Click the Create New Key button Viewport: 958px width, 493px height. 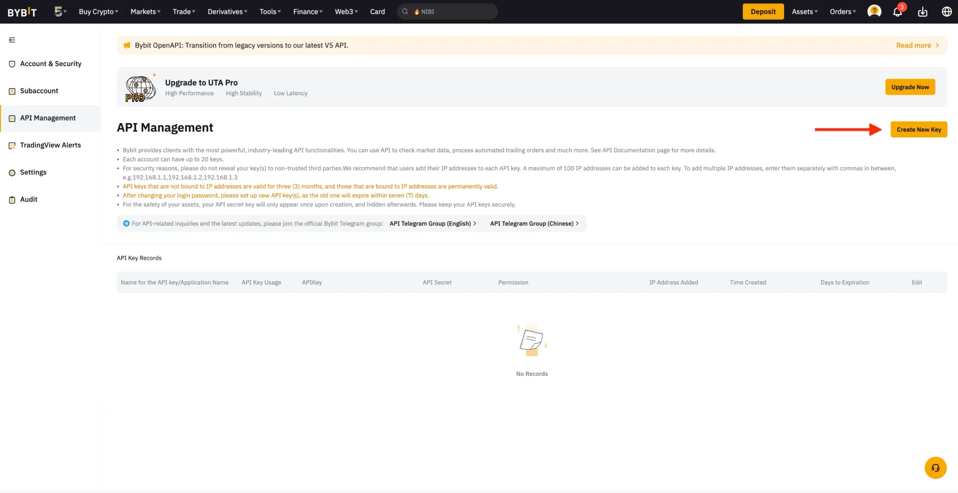click(919, 130)
